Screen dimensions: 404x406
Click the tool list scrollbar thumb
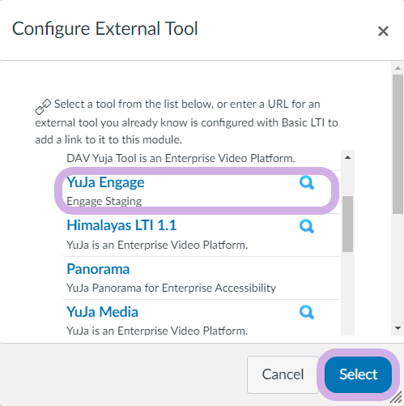347,224
